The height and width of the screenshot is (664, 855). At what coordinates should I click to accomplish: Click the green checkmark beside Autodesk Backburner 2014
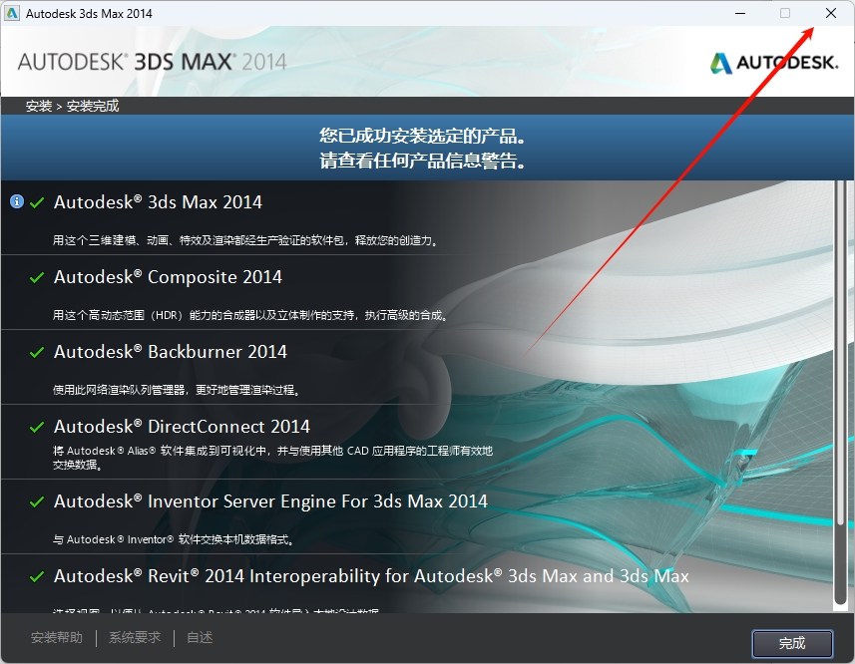click(x=38, y=352)
